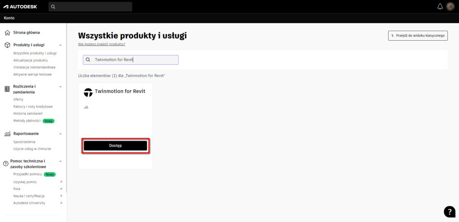459x222 pixels.
Task: Collapse the Rozliczenia i zamówienia section
Action: [x=61, y=87]
